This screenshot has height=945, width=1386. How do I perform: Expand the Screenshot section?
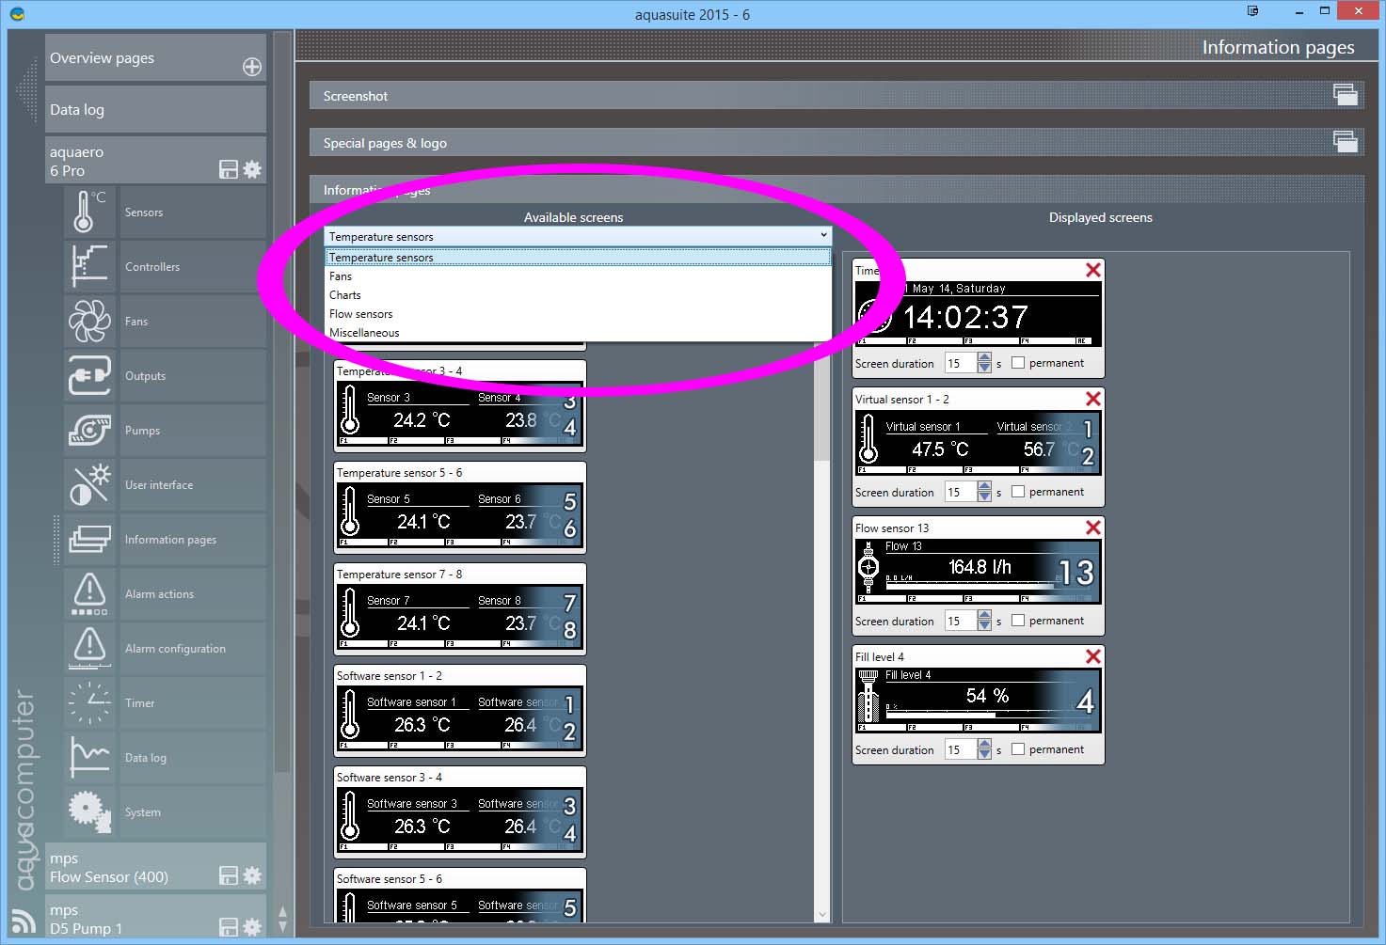1346,95
